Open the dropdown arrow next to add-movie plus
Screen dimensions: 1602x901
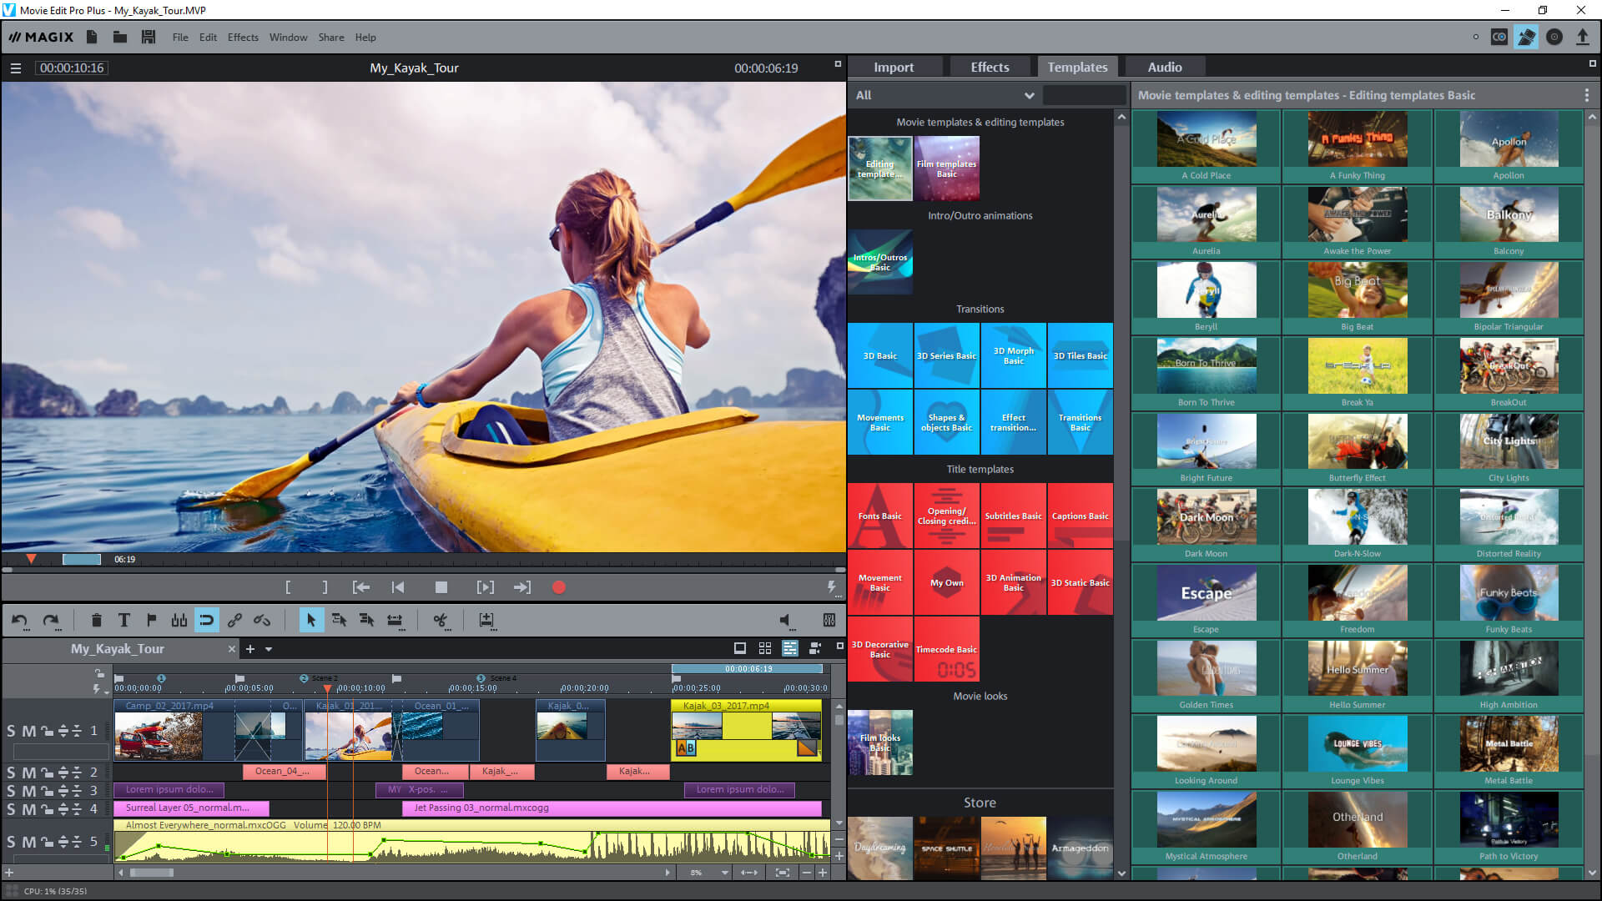point(269,649)
